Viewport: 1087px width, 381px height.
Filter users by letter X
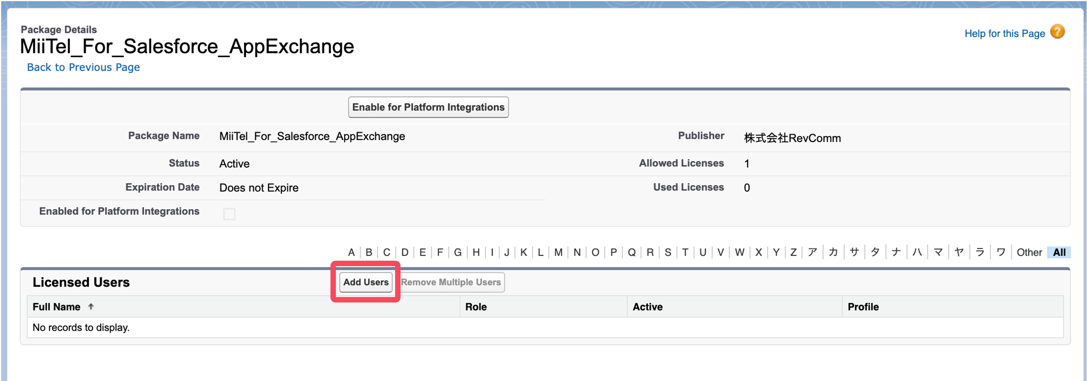click(x=758, y=252)
